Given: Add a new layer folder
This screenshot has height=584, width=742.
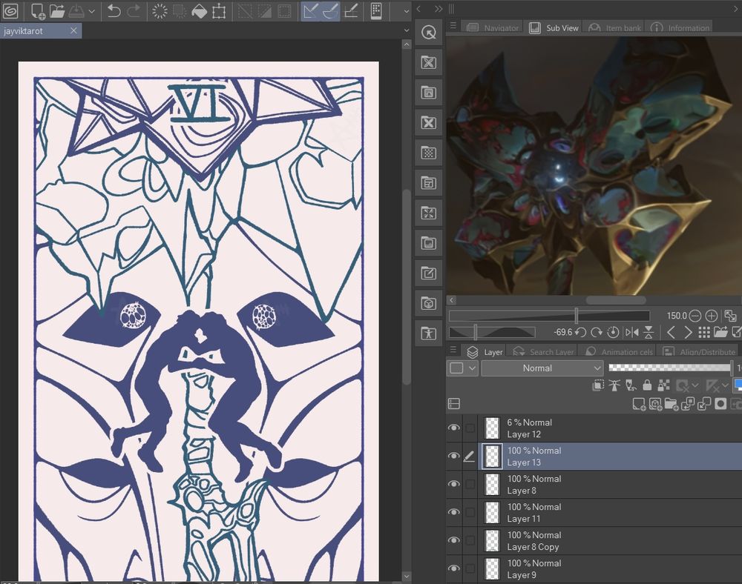Looking at the screenshot, I should coord(671,404).
